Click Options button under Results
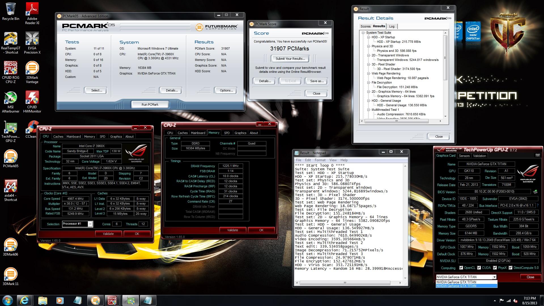Viewport: 544px width, 306px height. point(226,90)
